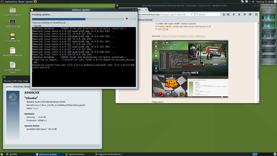Switch keyboard layout EN indicator

click(250, 2)
